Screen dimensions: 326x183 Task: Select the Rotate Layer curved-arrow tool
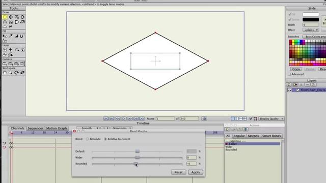click(17, 50)
